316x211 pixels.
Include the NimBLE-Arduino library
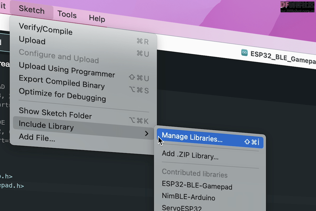click(x=189, y=197)
